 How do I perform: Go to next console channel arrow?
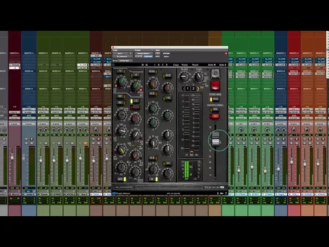[198, 89]
